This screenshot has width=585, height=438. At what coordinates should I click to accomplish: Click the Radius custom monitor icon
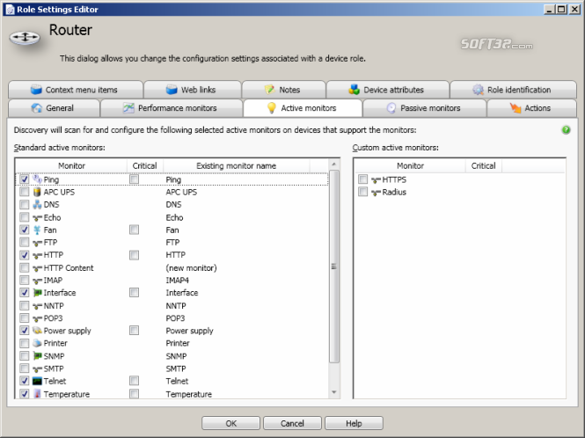[x=376, y=193]
